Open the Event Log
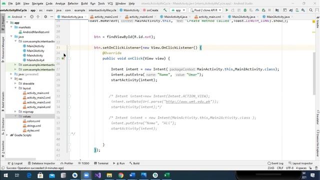 [275, 163]
